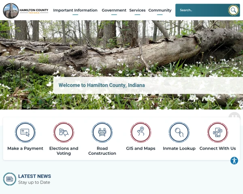Click the Inmate Lookup magnifier icon
This screenshot has width=243, height=194.
[179, 132]
